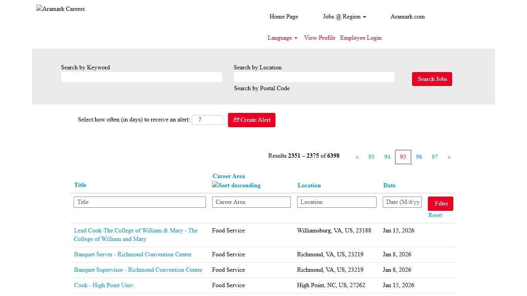Open the Jobs @ Region dropdown
Screen dimensions: 527x296
(344, 17)
